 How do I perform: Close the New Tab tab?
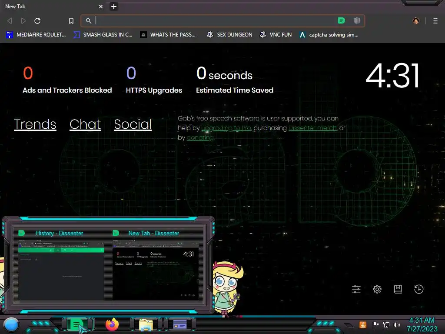pos(101,6)
